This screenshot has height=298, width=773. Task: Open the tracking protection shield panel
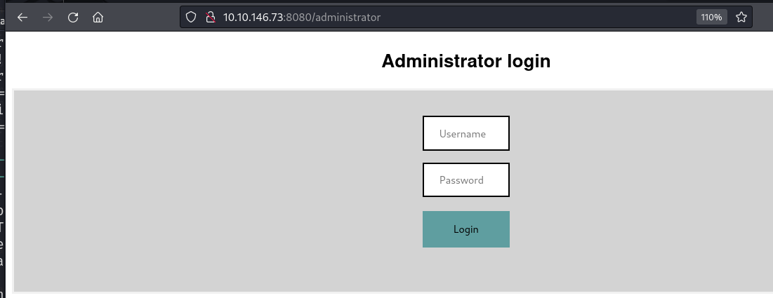[x=190, y=18]
